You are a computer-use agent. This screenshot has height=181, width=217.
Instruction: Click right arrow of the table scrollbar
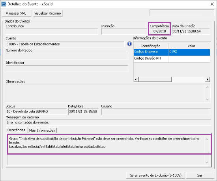[x=207, y=79]
